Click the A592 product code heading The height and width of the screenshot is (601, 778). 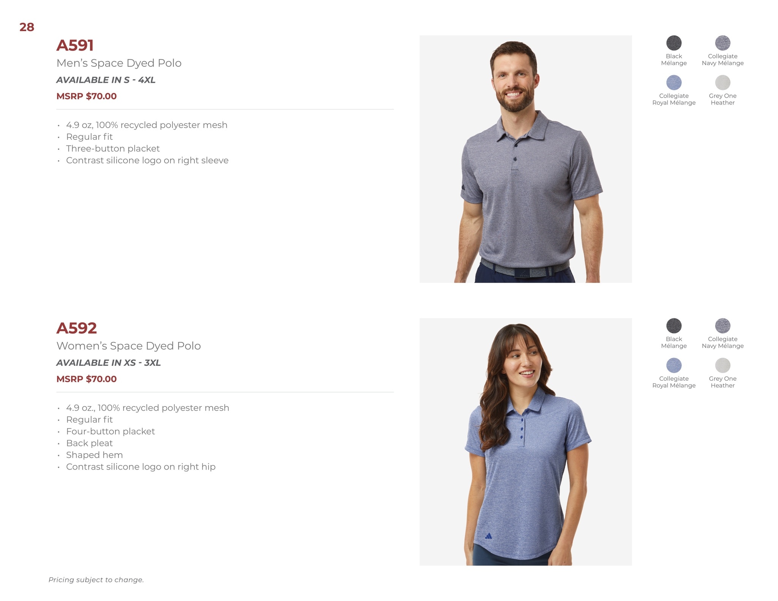(x=76, y=328)
